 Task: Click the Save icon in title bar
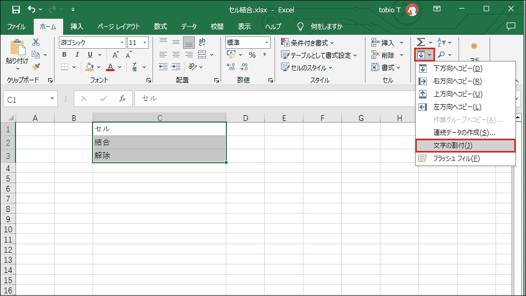pos(16,10)
